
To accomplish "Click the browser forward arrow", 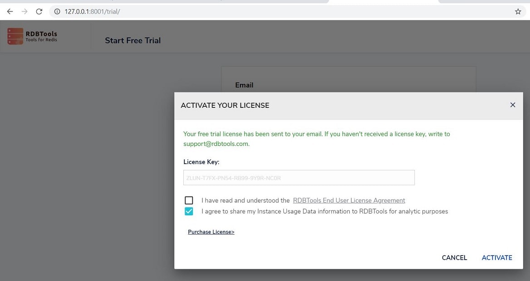I will 25,11.
